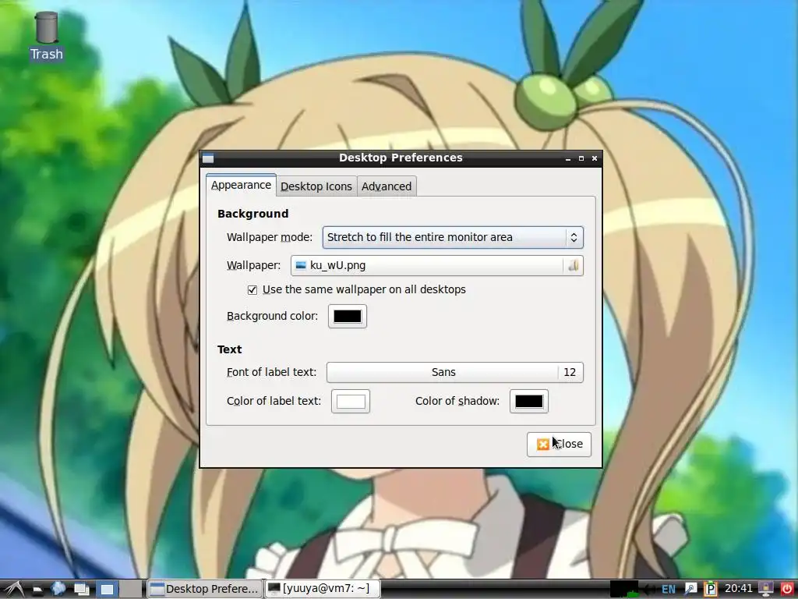Click the screen lock monitor icon

[x=765, y=589]
